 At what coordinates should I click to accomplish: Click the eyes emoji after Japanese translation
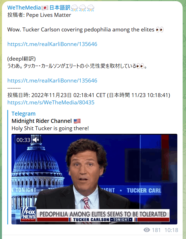pyautogui.click(x=140, y=66)
